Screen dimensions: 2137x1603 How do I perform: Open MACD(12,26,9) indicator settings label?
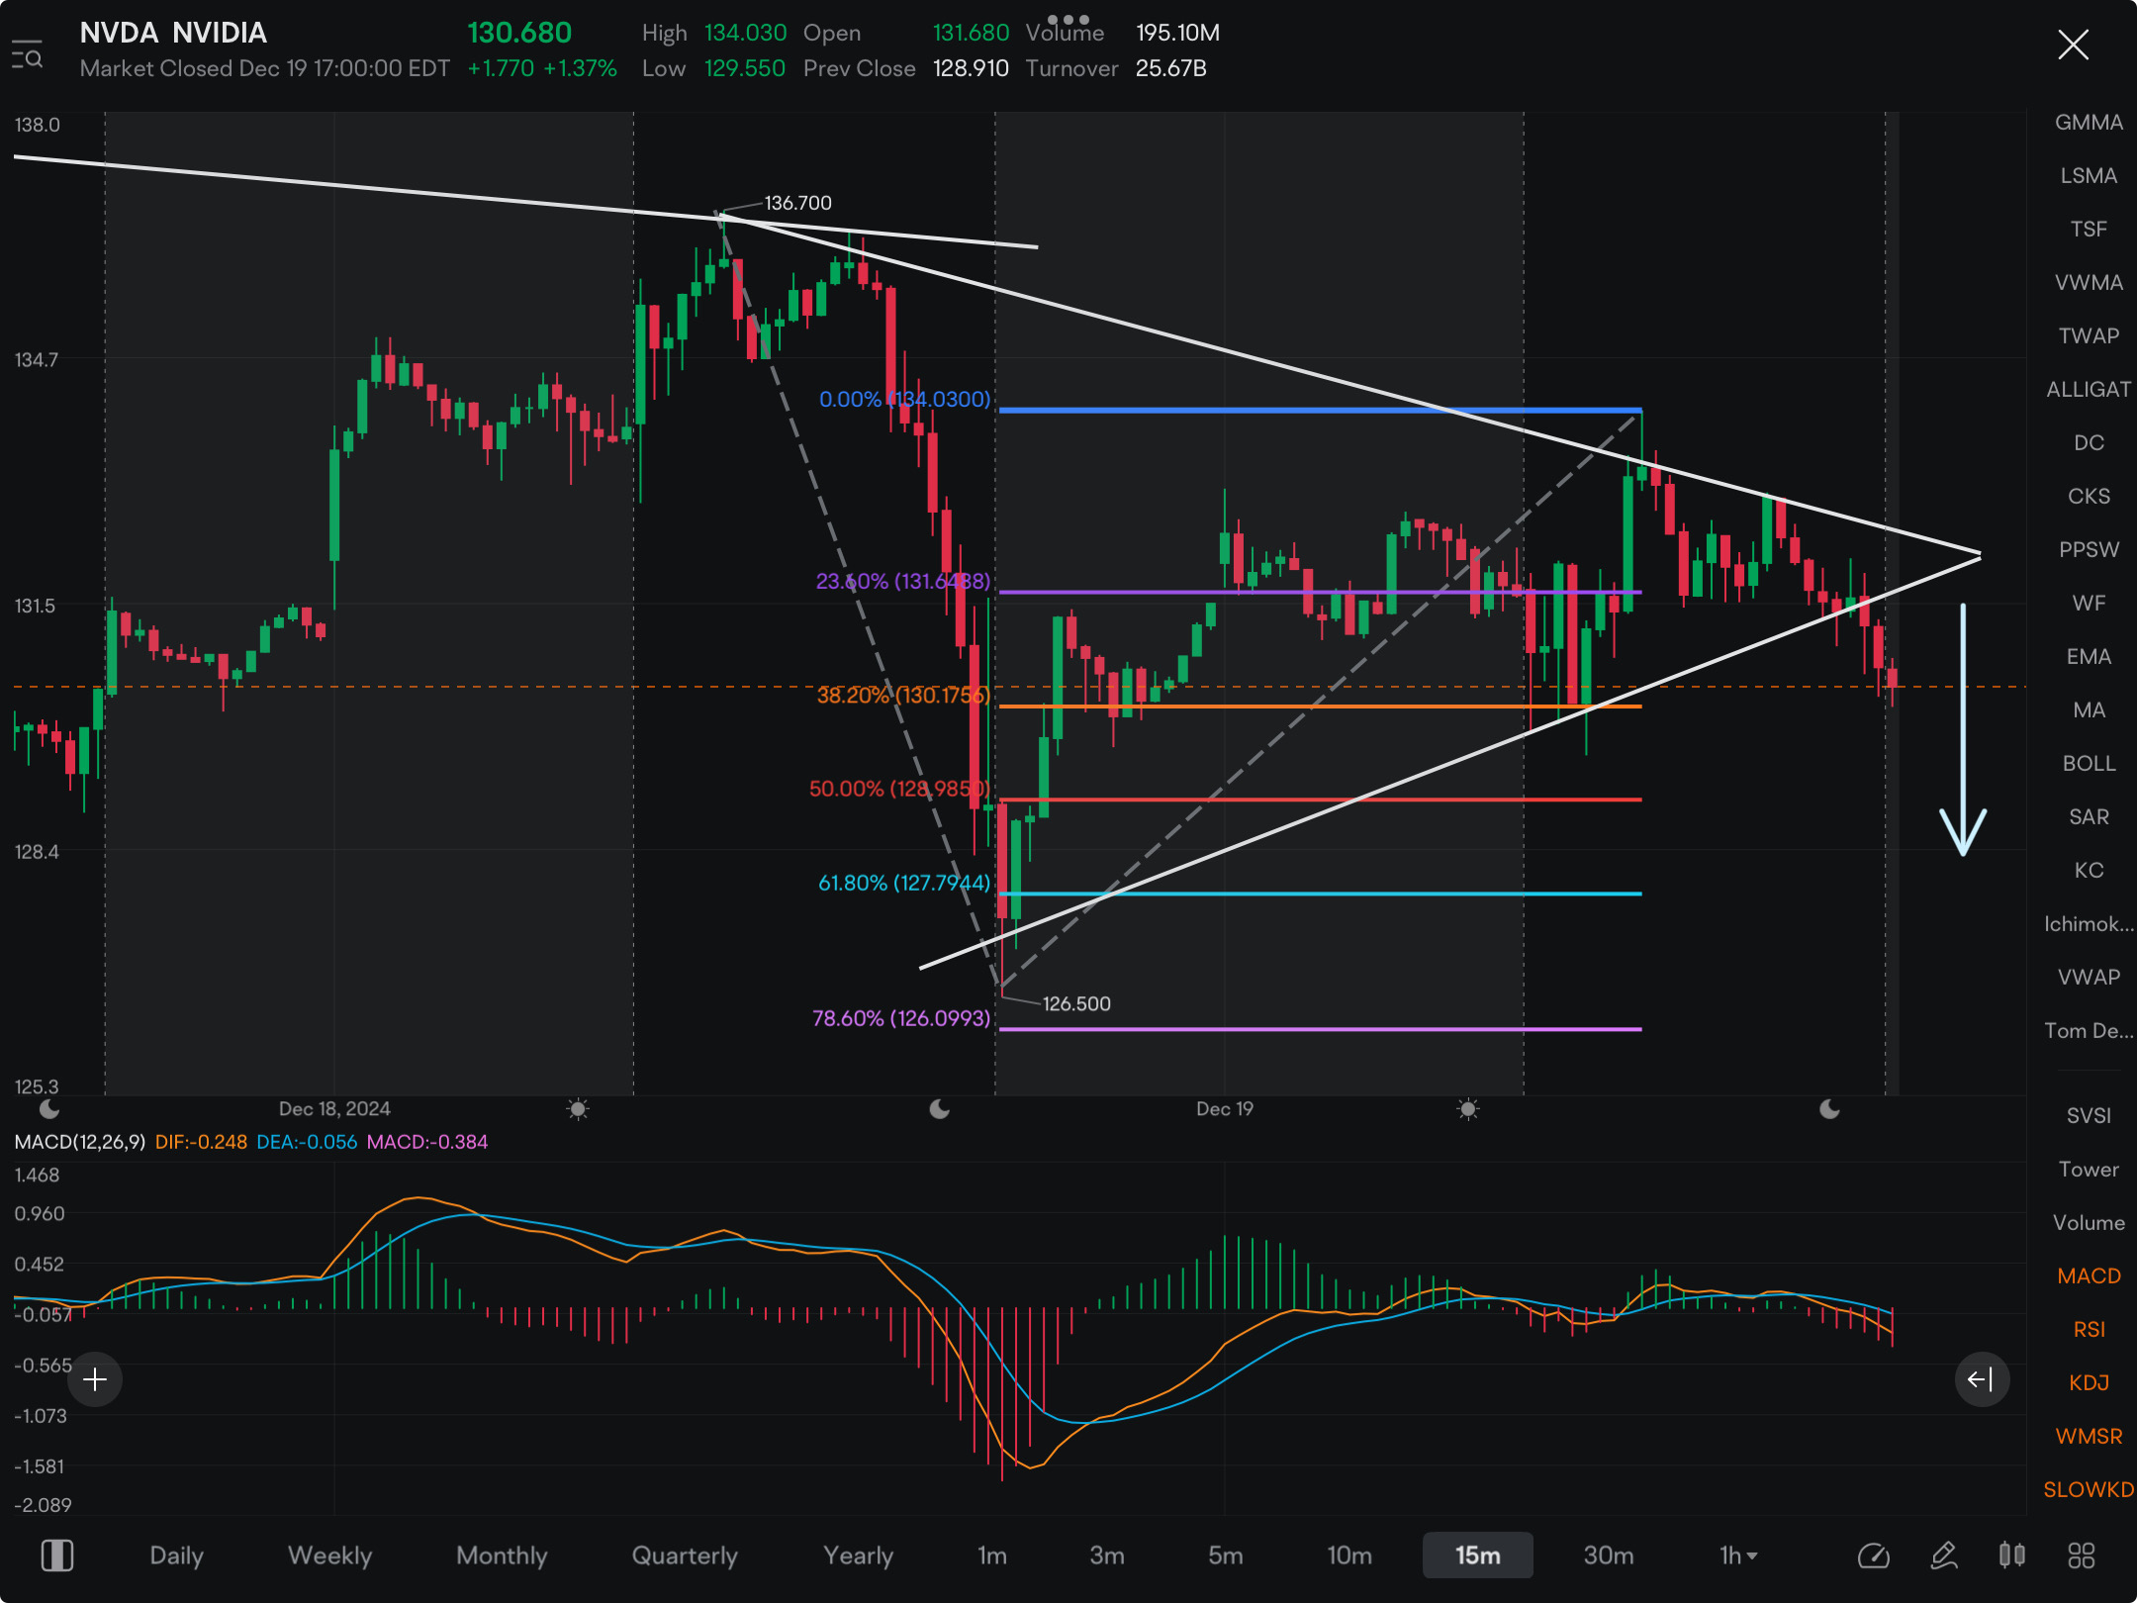80,1141
